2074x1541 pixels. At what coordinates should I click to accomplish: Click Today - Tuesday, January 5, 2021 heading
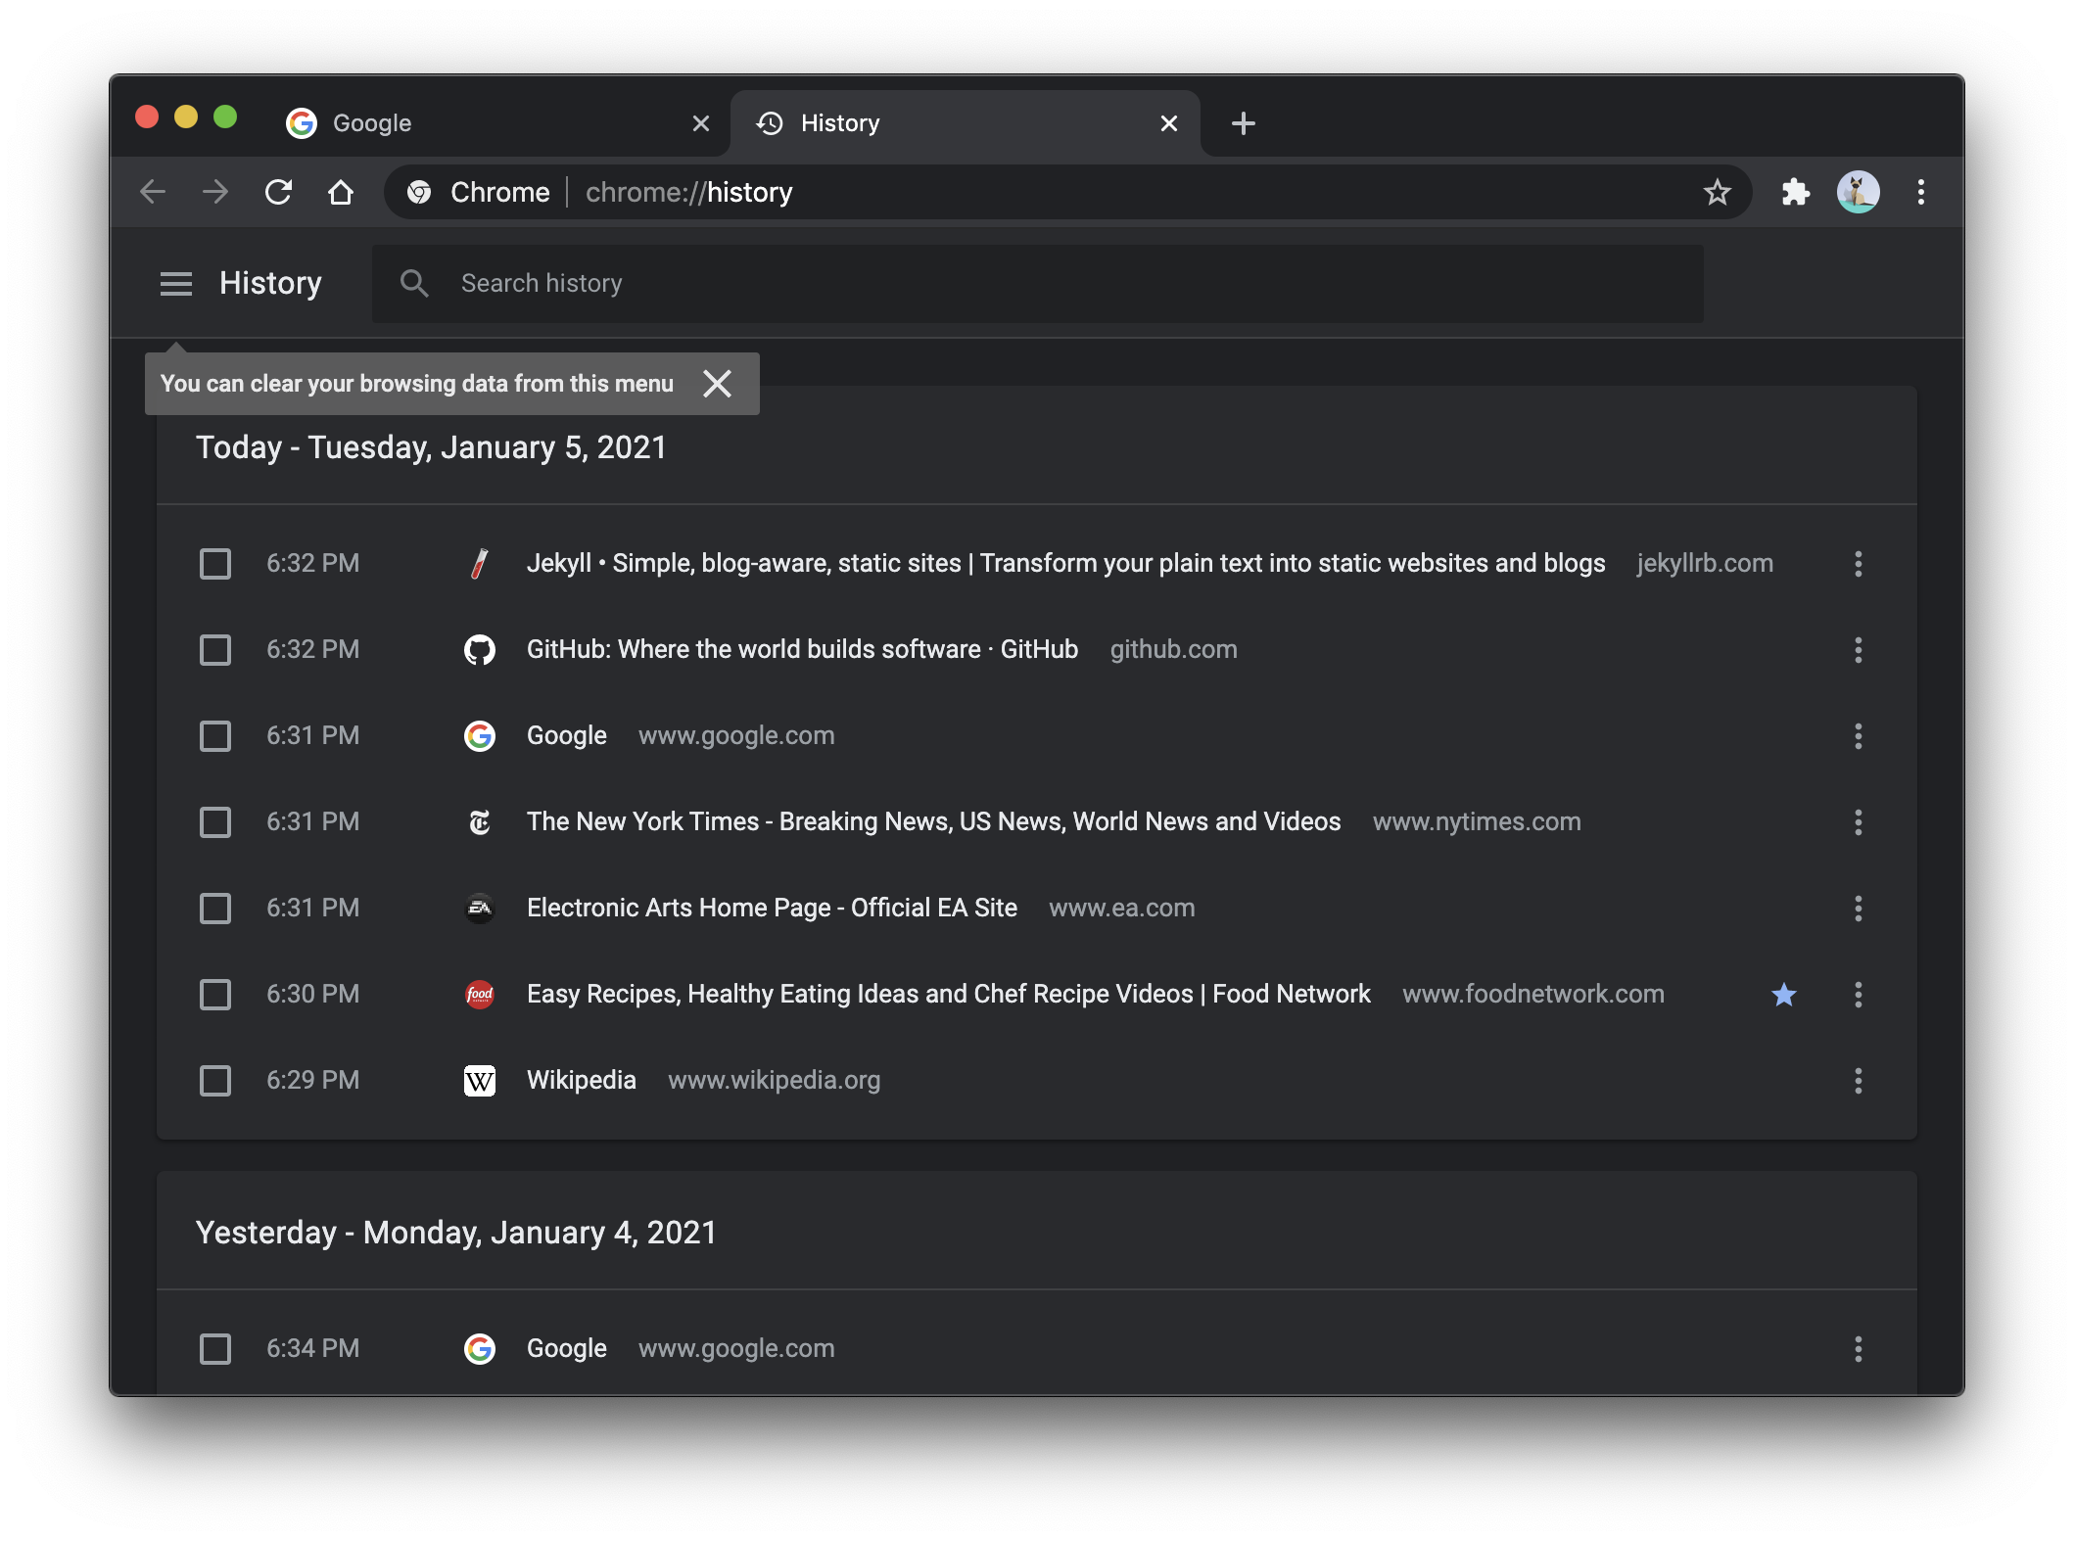tap(431, 447)
